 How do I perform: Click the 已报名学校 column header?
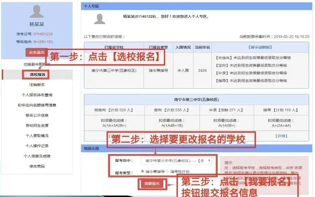114,48
